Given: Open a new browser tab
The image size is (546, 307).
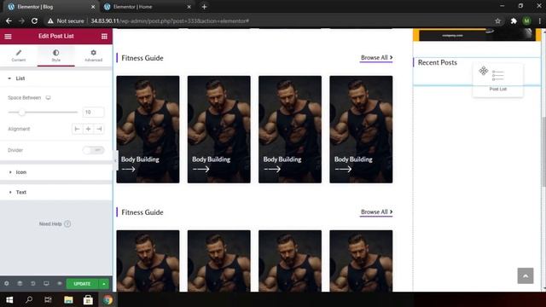Looking at the screenshot, I should point(205,7).
